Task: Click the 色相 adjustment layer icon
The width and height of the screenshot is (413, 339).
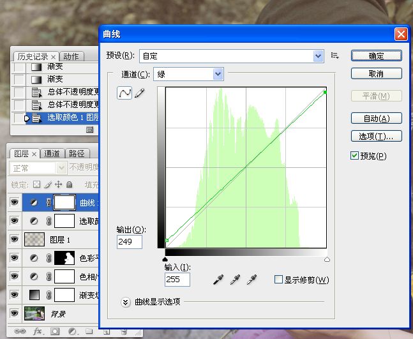Action: tap(34, 276)
